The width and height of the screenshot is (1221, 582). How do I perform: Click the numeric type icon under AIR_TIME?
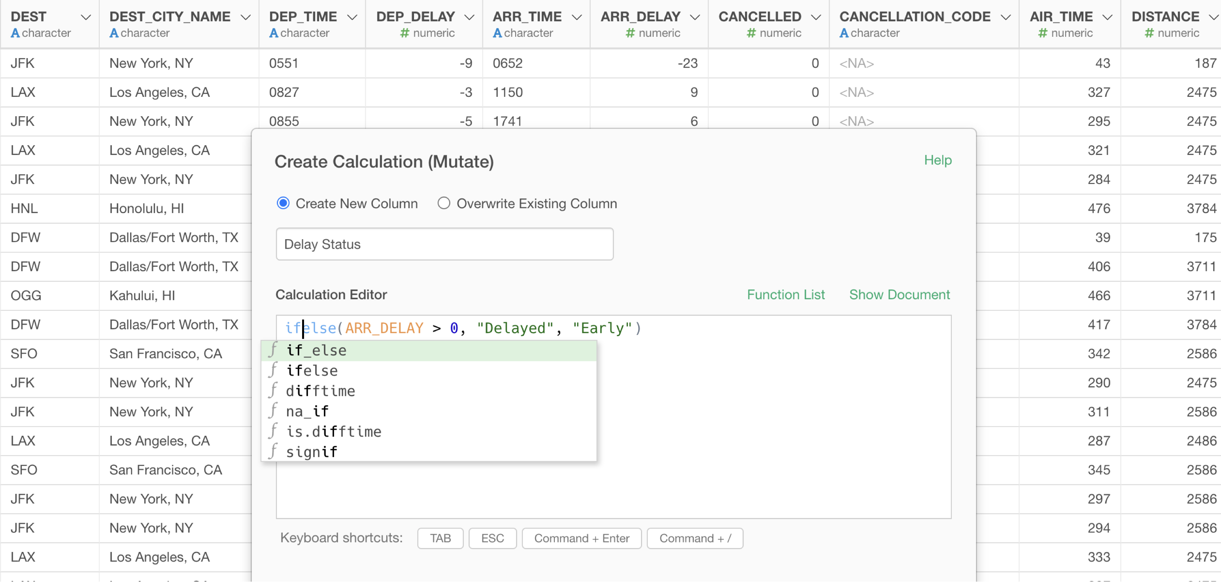pos(1042,33)
